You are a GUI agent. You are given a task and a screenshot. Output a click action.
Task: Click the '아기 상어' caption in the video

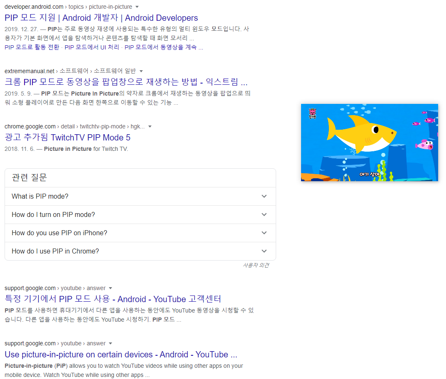click(369, 174)
